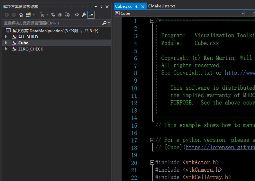Click the View Code angle brackets icon
The image size is (255, 181).
(77, 15)
